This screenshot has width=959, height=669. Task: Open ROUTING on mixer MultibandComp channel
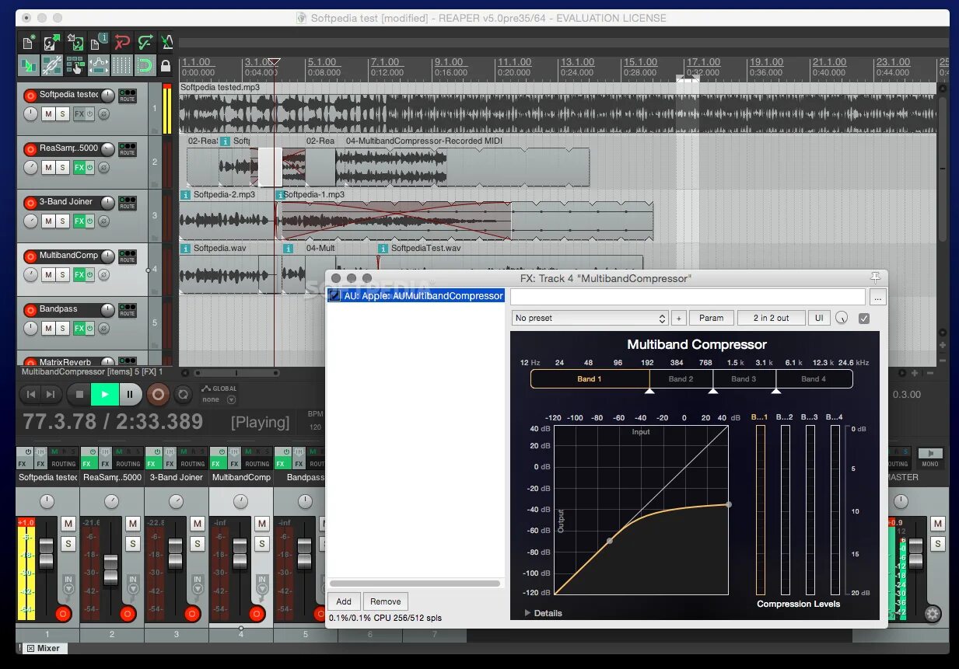pyautogui.click(x=257, y=464)
